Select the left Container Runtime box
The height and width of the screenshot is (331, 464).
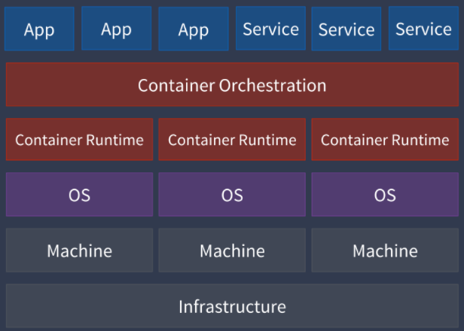pos(79,140)
